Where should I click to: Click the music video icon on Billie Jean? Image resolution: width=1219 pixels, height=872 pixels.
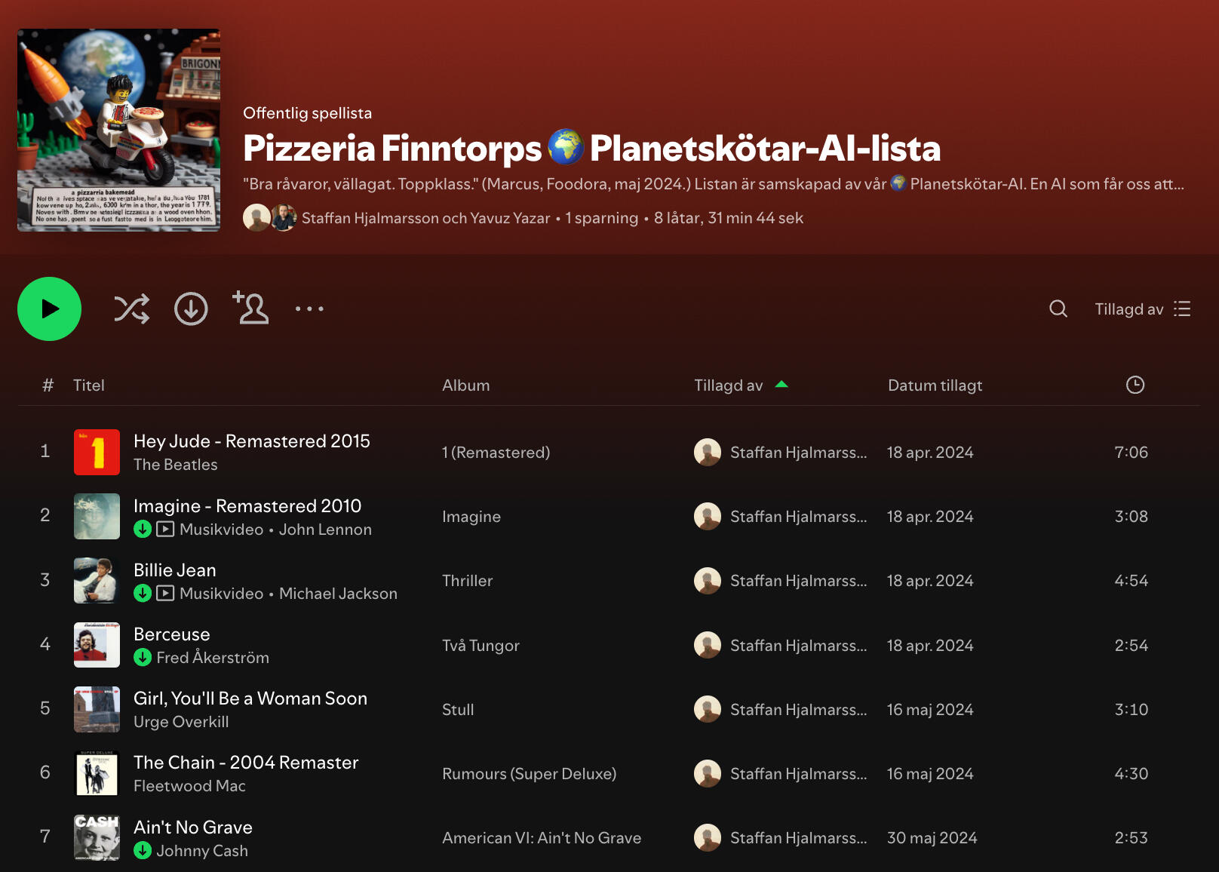tap(165, 594)
